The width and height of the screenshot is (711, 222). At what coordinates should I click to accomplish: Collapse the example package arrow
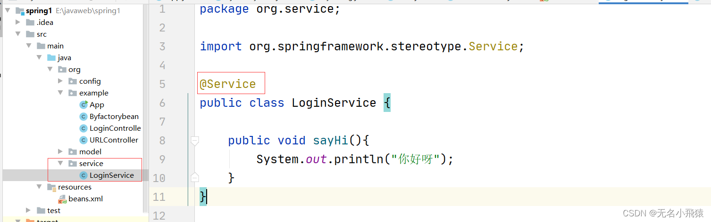click(60, 93)
